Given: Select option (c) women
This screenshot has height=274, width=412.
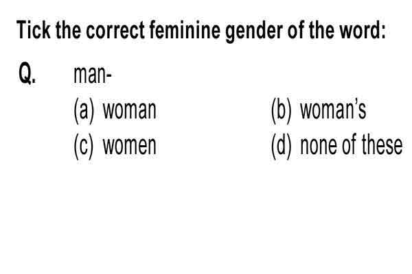Looking at the screenshot, I should point(115,146).
